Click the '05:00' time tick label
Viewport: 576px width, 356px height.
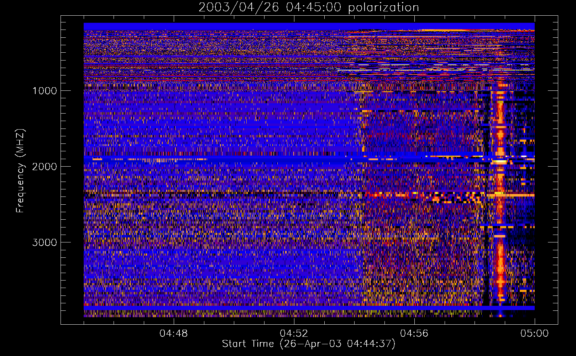coord(535,334)
